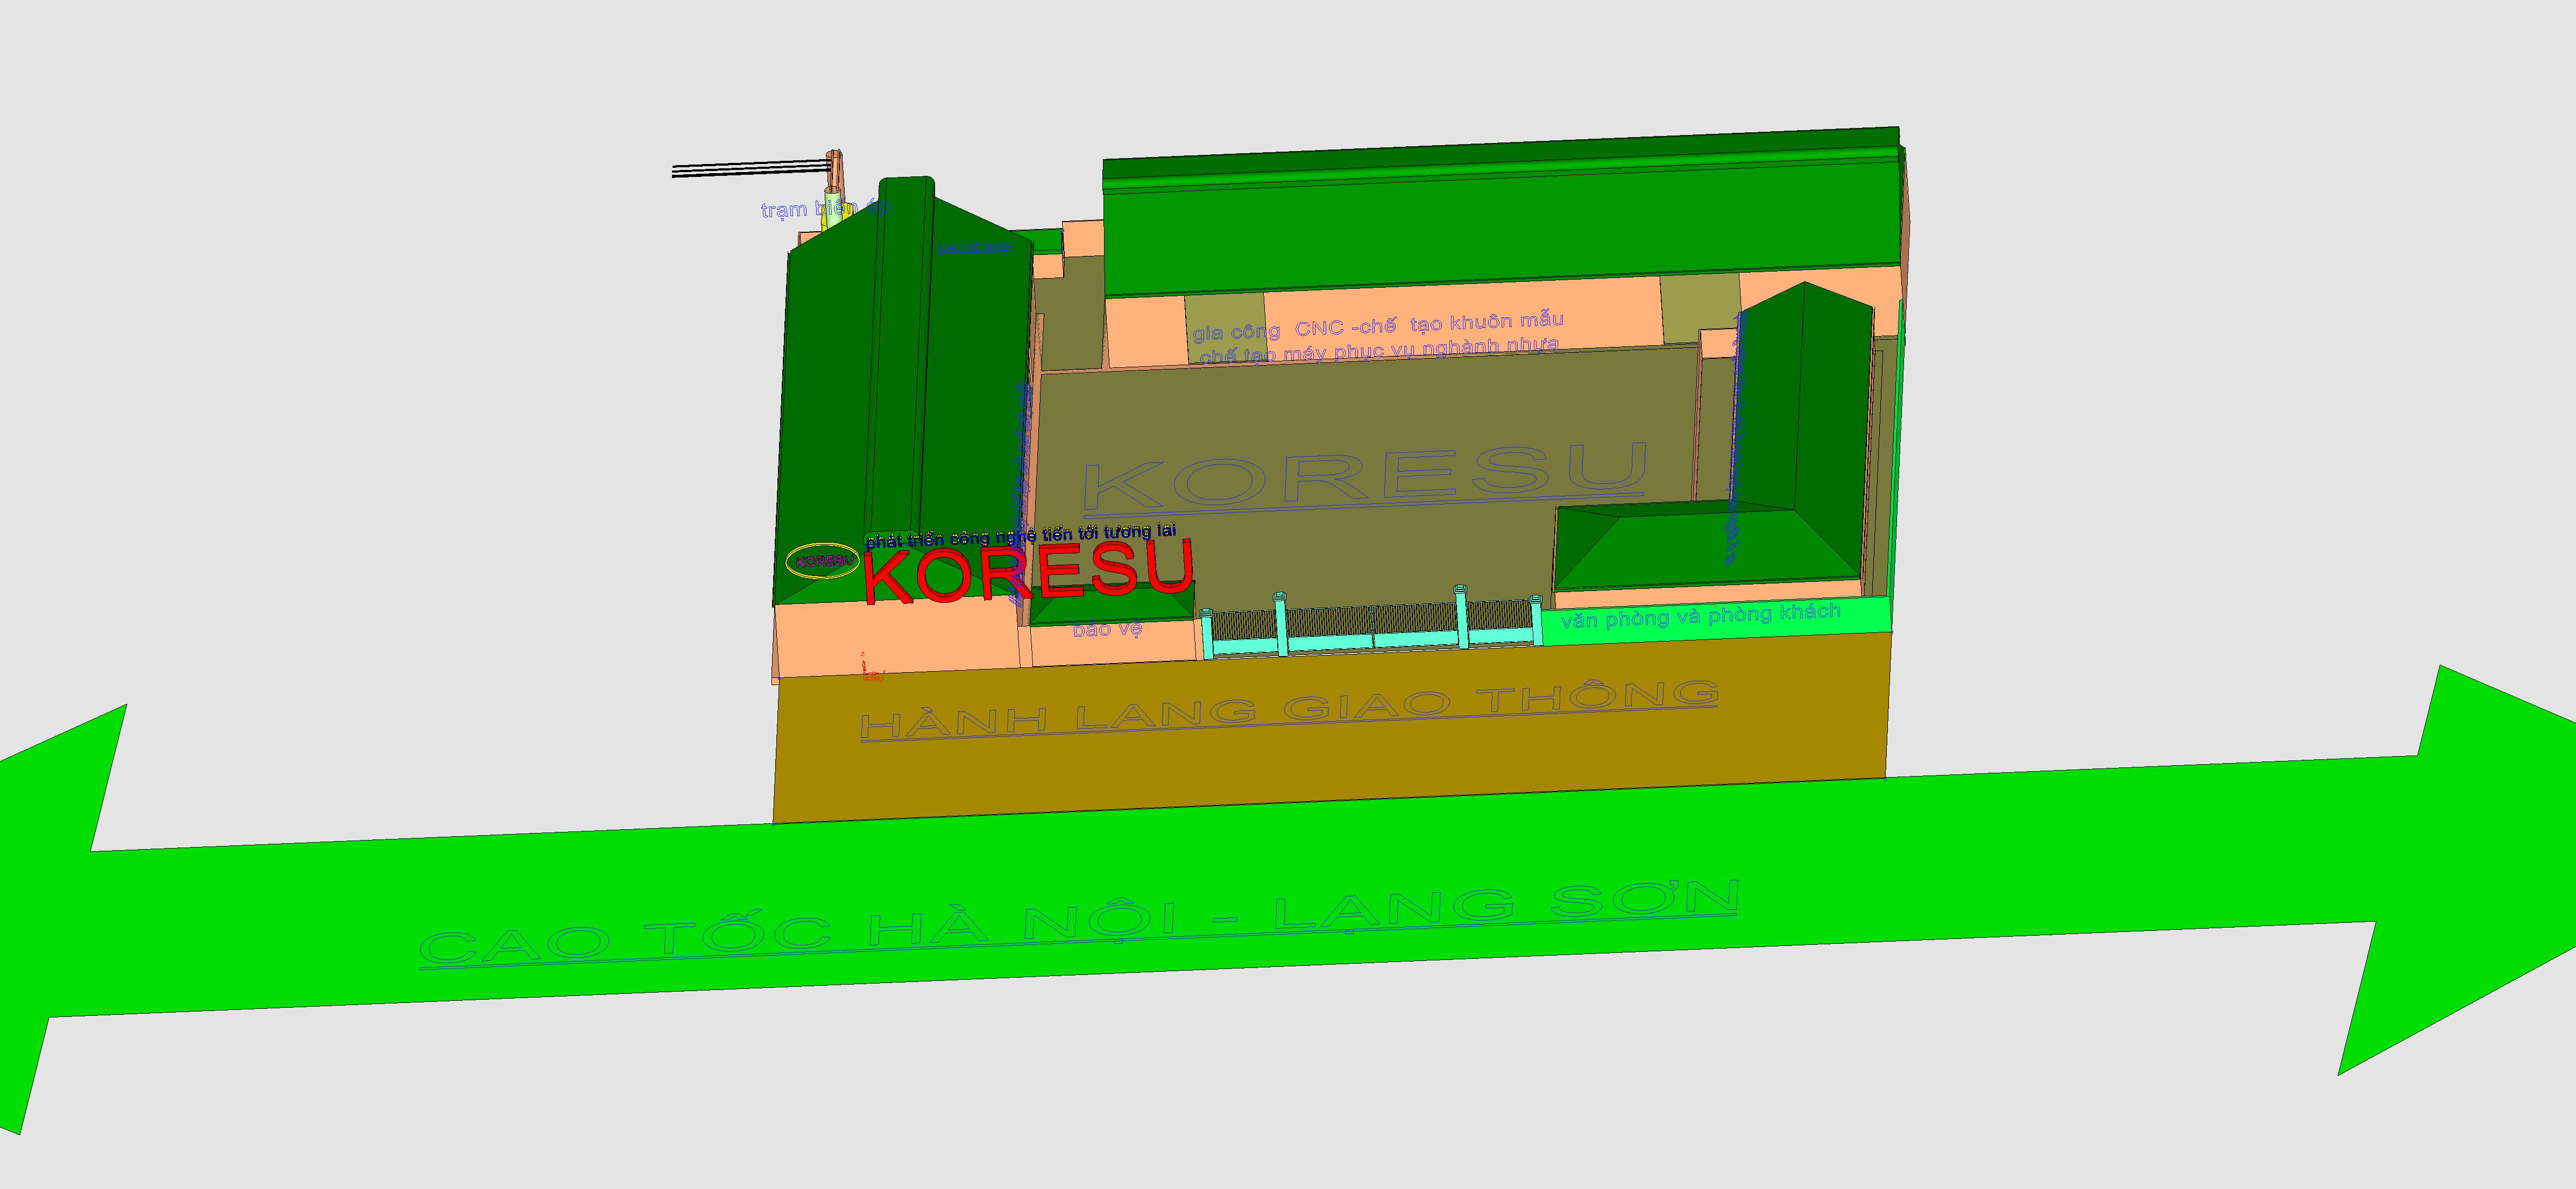
Task: Select the oval yellow KORESU logo
Action: [823, 561]
